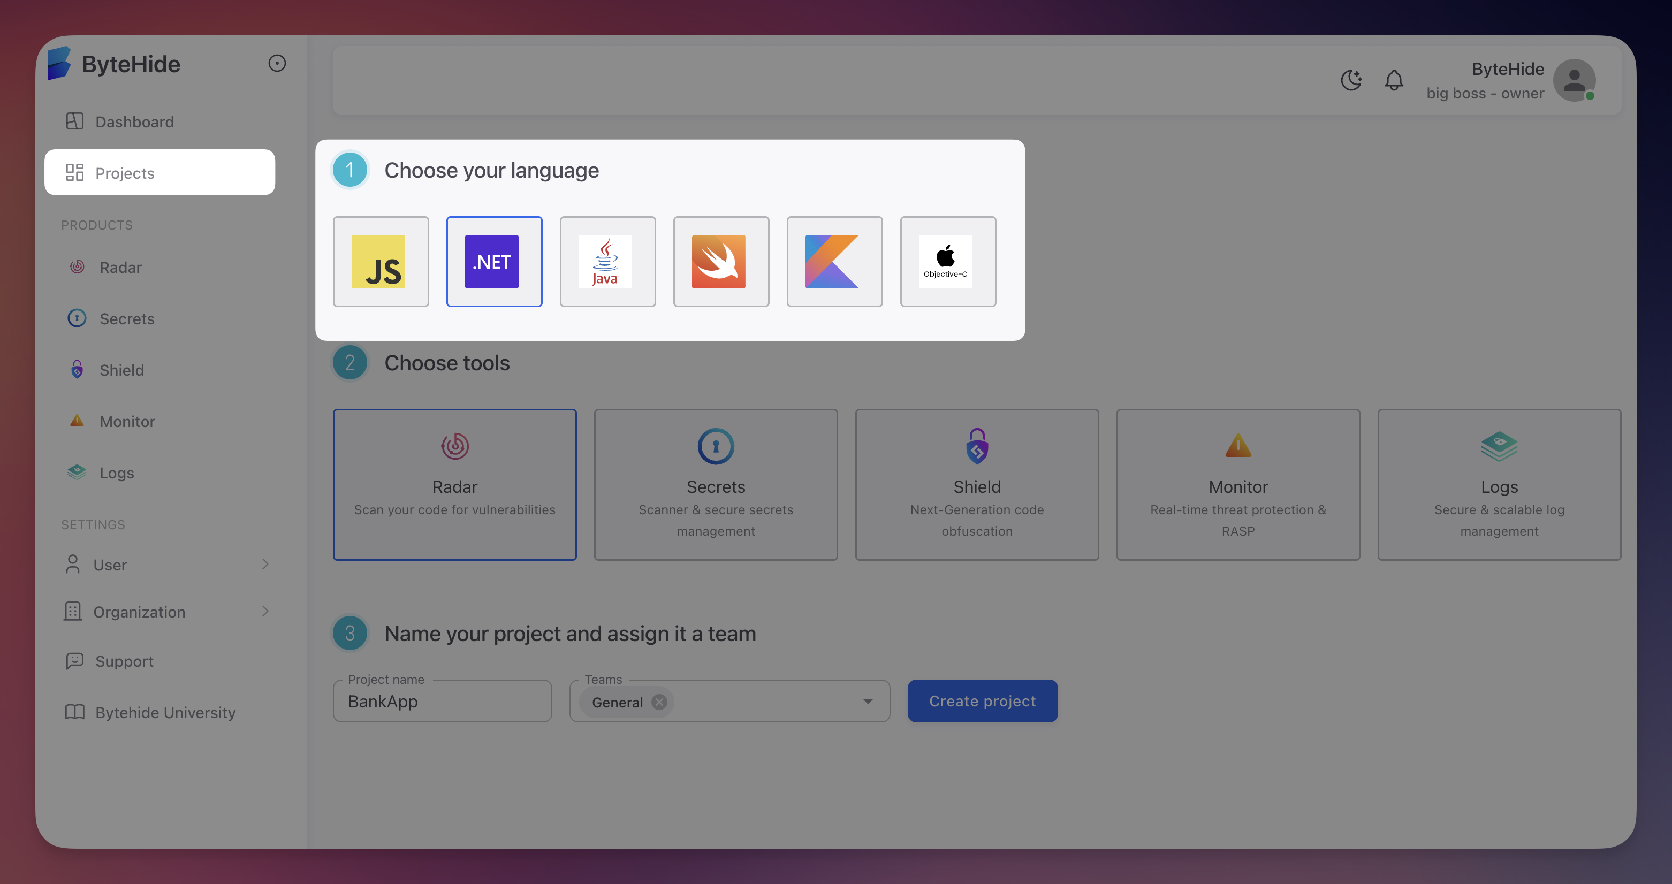Viewport: 1672px width, 884px height.
Task: Select Swift as the language
Action: [721, 262]
